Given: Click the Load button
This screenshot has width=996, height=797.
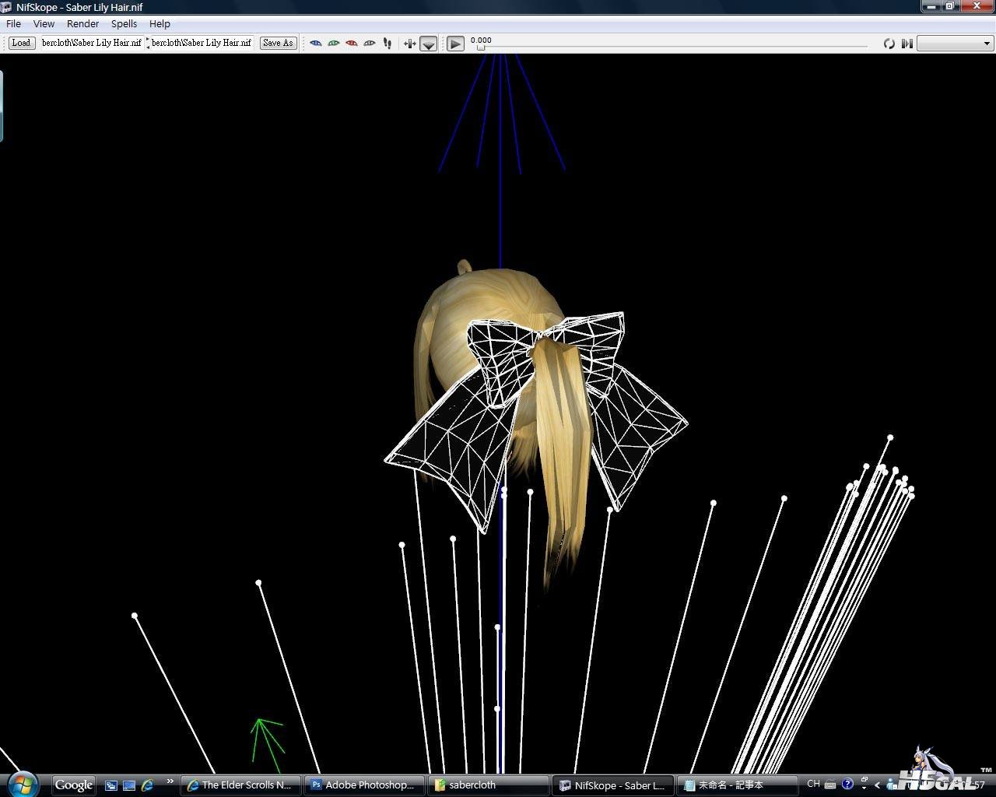Looking at the screenshot, I should point(21,43).
